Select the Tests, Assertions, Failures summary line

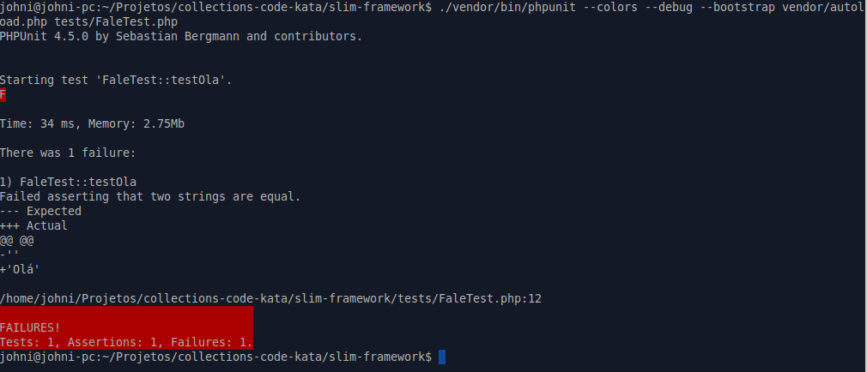tap(126, 342)
